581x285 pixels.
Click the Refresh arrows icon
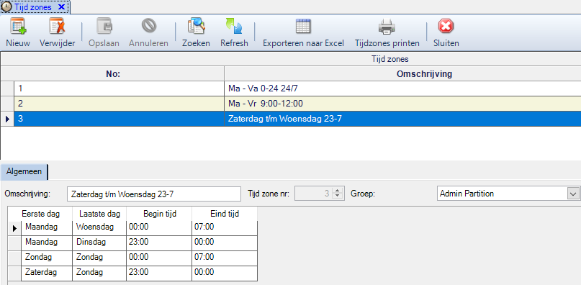click(234, 27)
